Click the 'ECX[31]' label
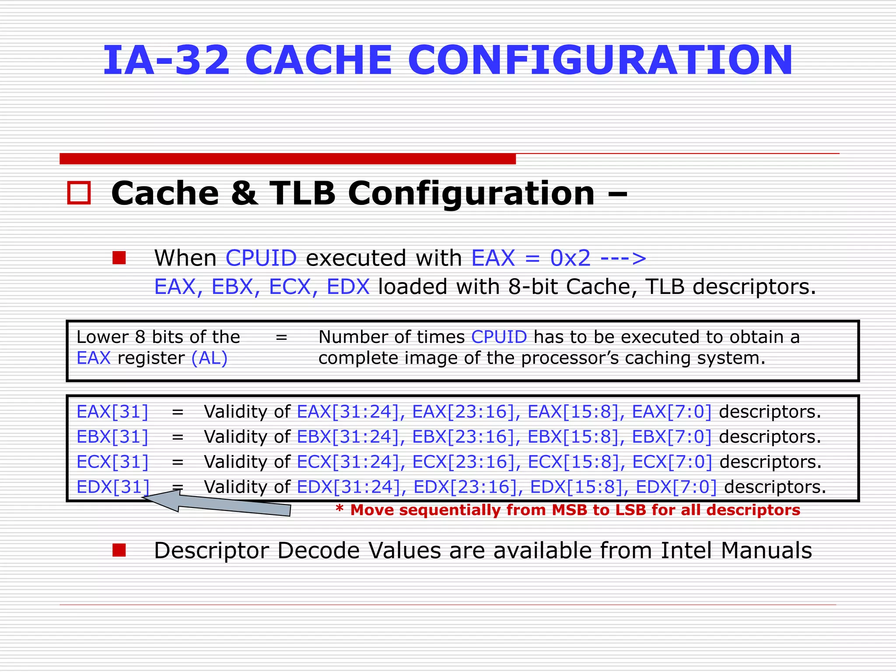This screenshot has height=672, width=896. click(x=112, y=462)
